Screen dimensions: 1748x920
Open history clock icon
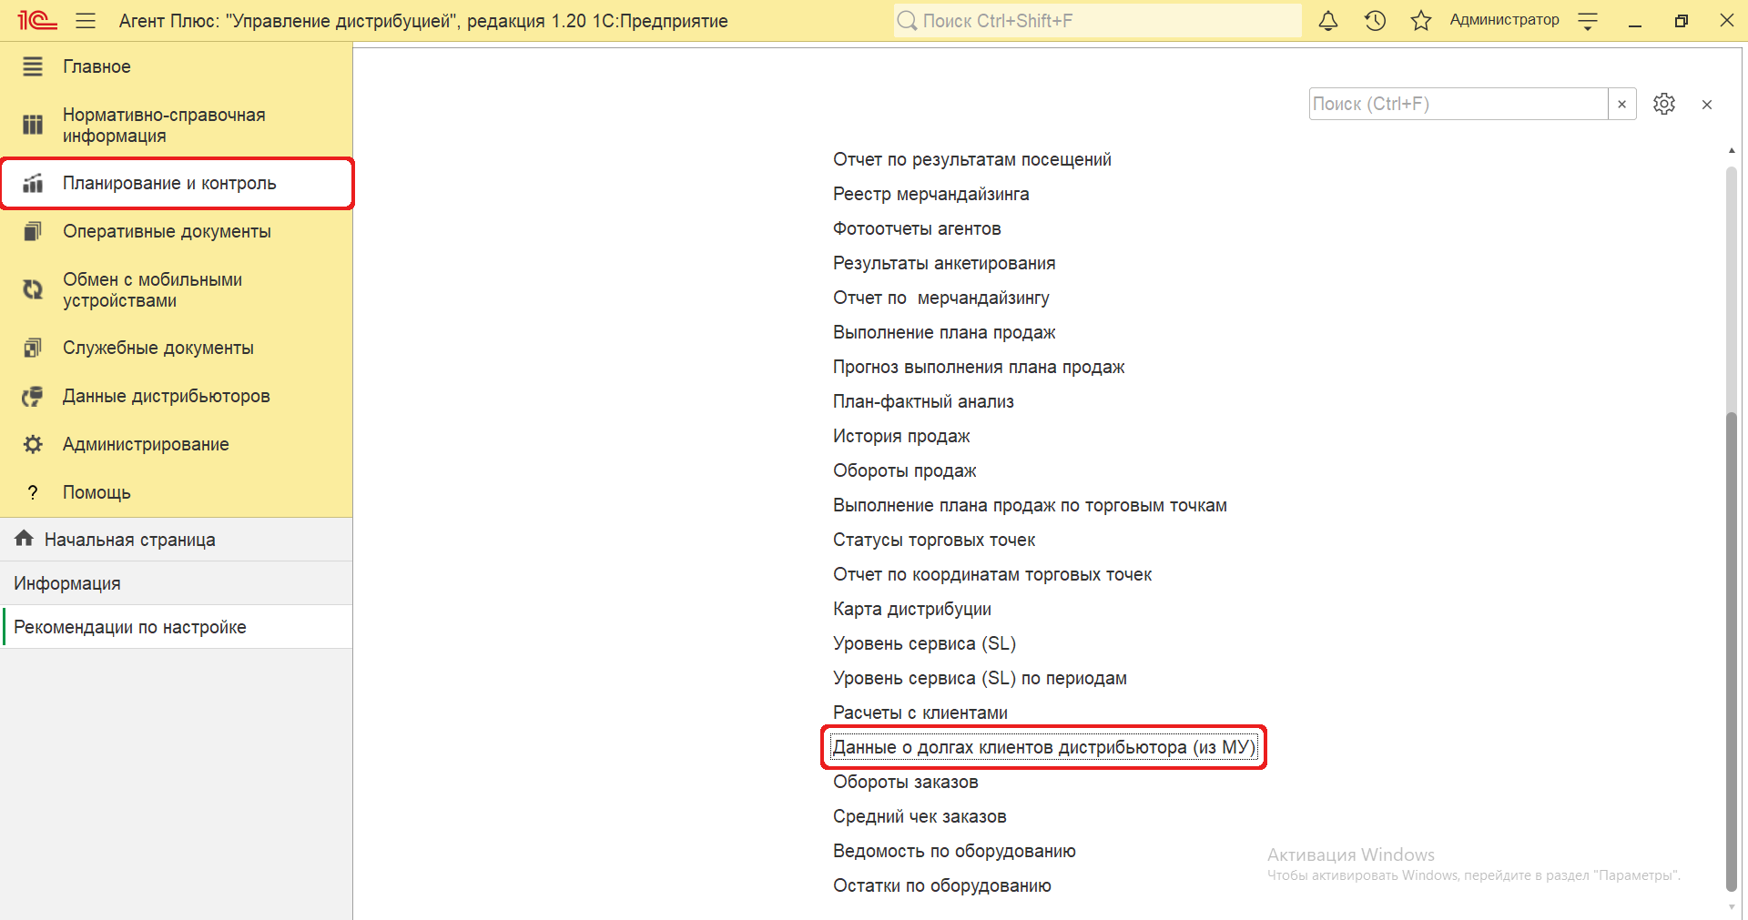[1375, 20]
